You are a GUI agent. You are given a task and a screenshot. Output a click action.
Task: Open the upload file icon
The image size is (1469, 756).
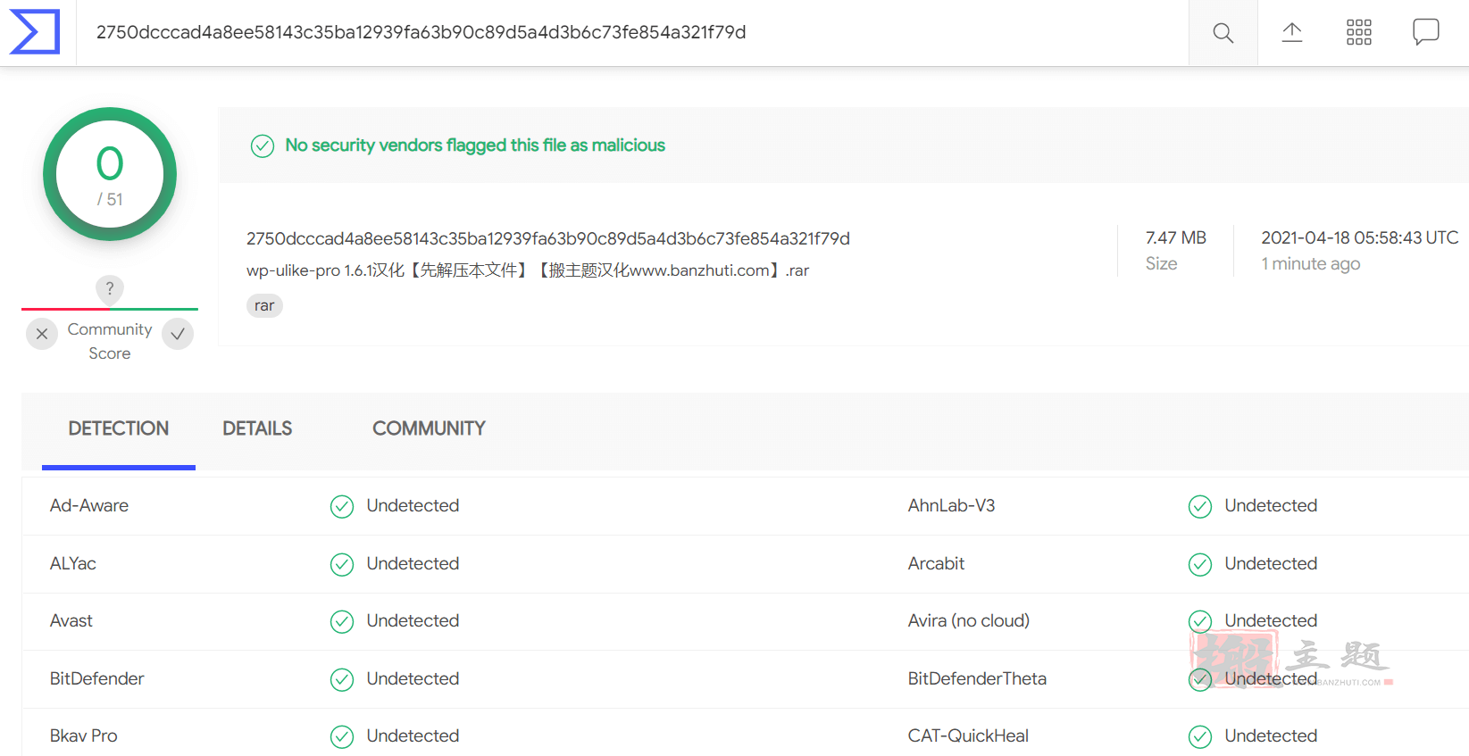point(1291,33)
